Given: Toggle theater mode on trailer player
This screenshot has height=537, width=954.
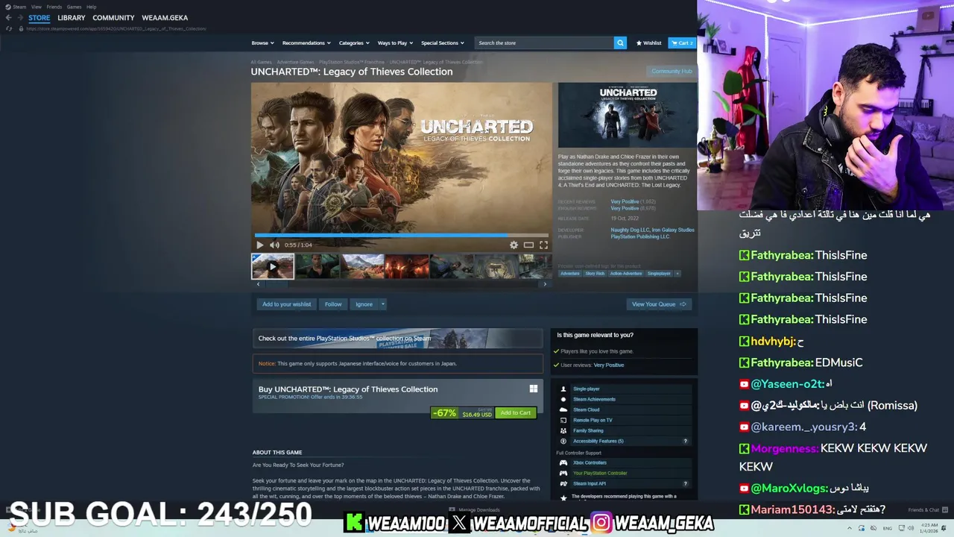Looking at the screenshot, I should pyautogui.click(x=528, y=245).
